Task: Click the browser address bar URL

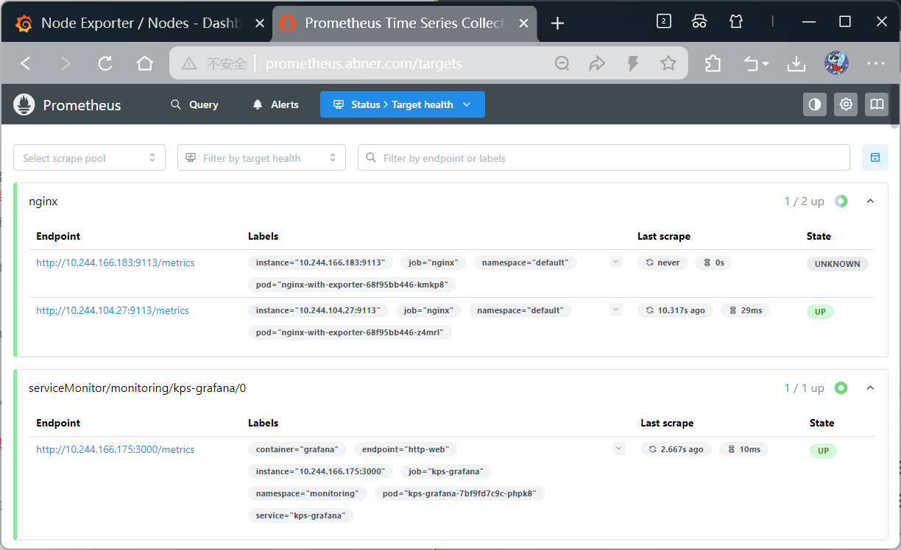Action: click(364, 64)
